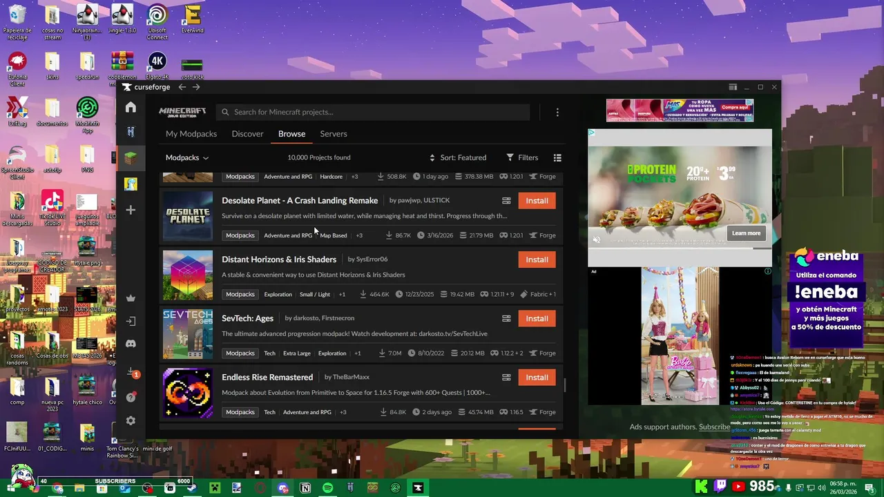884x497 pixels.
Task: Click server pack icon for SevTech: Ages
Action: 506,318
